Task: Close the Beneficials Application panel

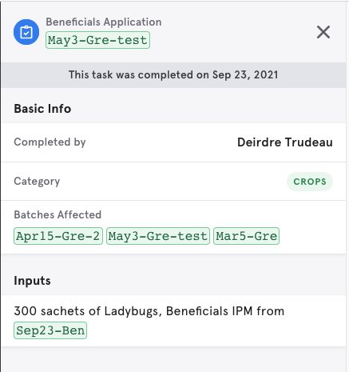Action: click(323, 32)
